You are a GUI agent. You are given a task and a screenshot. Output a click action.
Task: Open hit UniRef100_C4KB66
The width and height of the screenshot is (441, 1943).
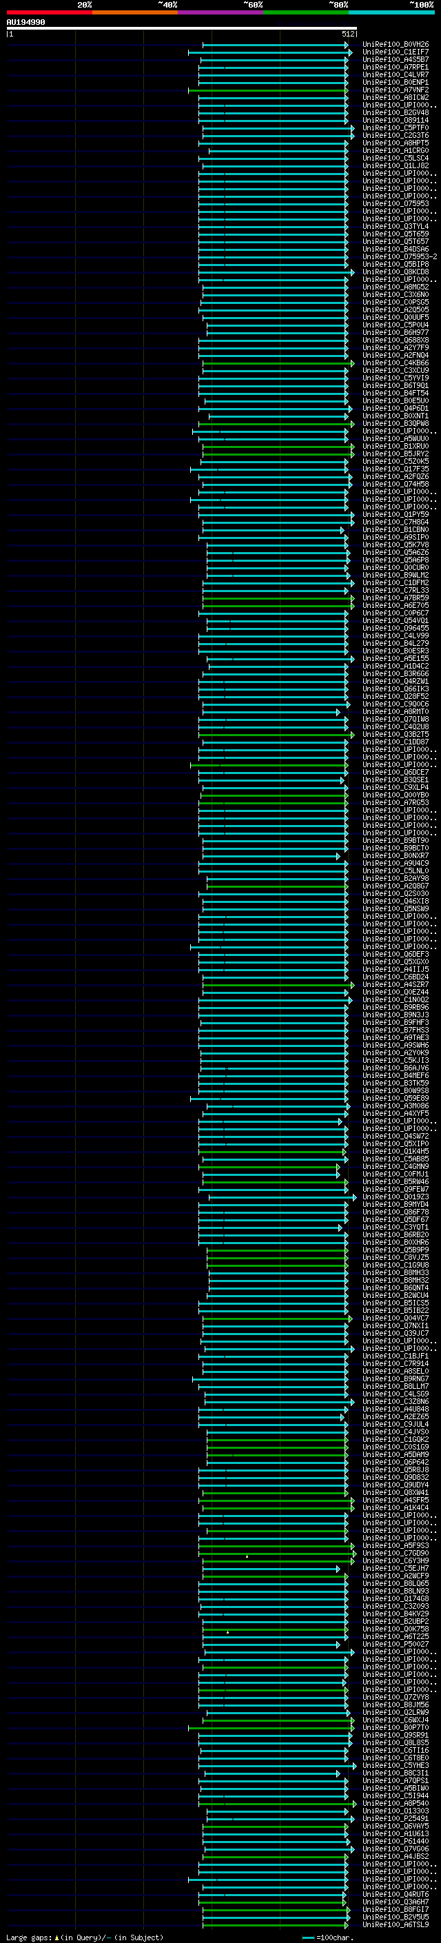396,363
